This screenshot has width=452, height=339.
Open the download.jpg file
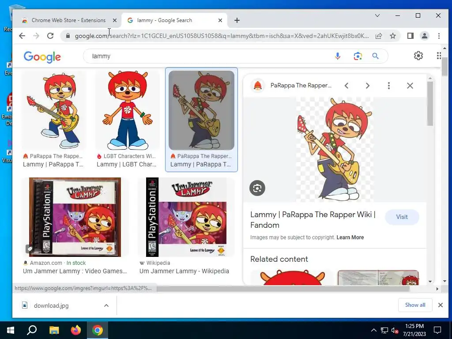coord(51,305)
